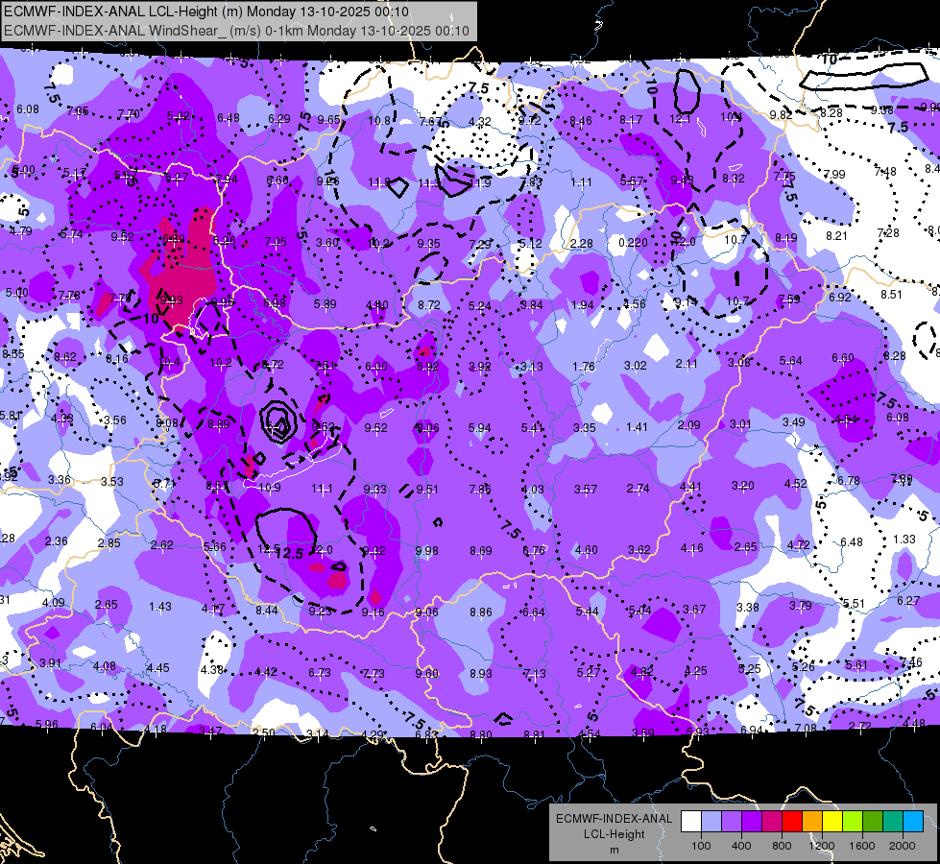Click the wind shear value 3.20

tap(743, 485)
